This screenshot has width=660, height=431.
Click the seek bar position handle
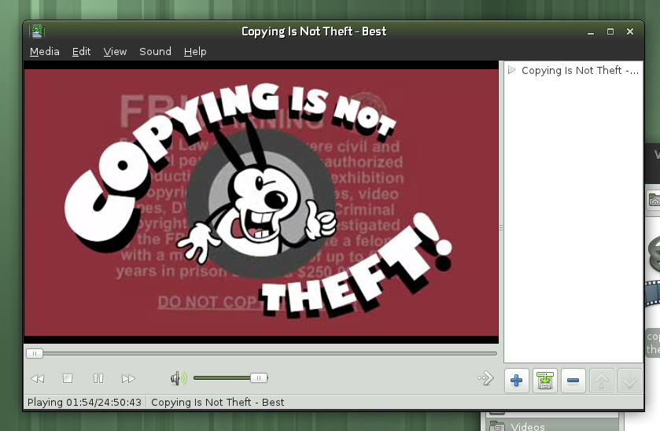click(35, 353)
